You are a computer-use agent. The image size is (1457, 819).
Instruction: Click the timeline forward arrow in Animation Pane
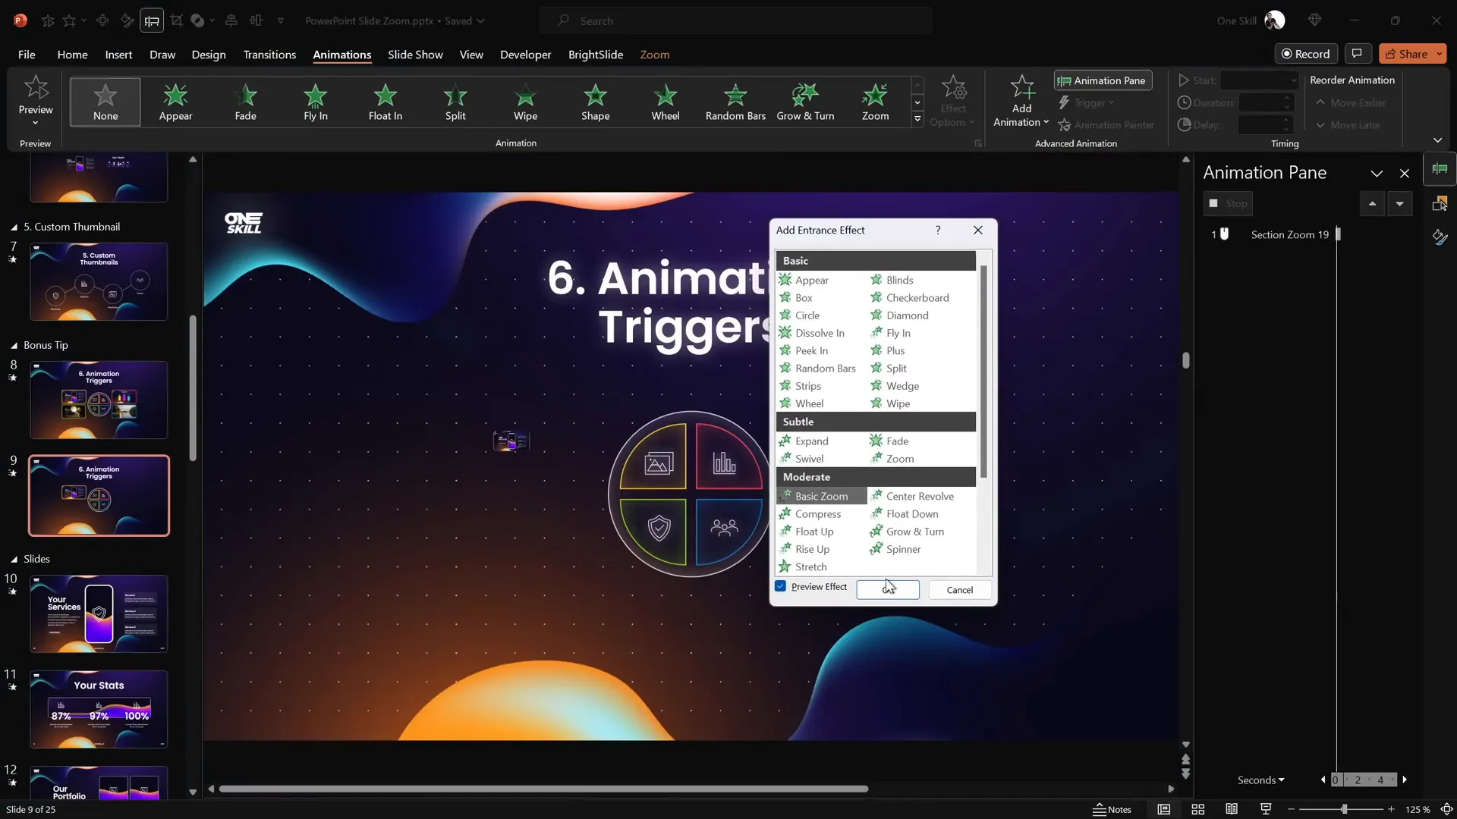1405,780
